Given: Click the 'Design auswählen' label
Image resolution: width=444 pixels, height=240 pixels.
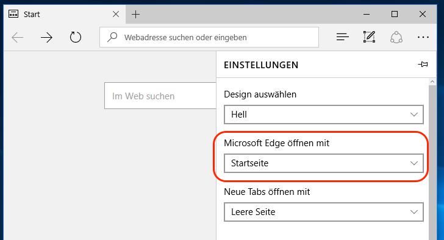Looking at the screenshot, I should coord(260,94).
